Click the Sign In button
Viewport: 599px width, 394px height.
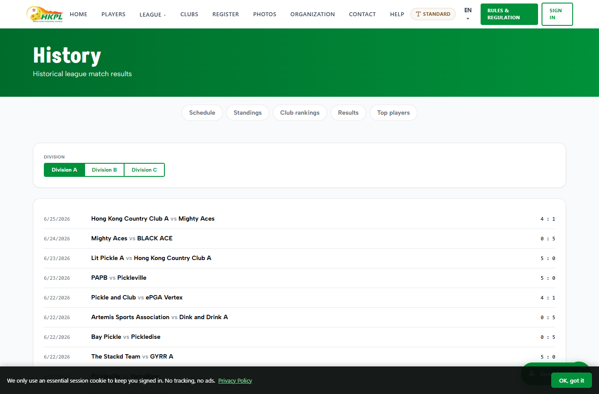click(557, 14)
